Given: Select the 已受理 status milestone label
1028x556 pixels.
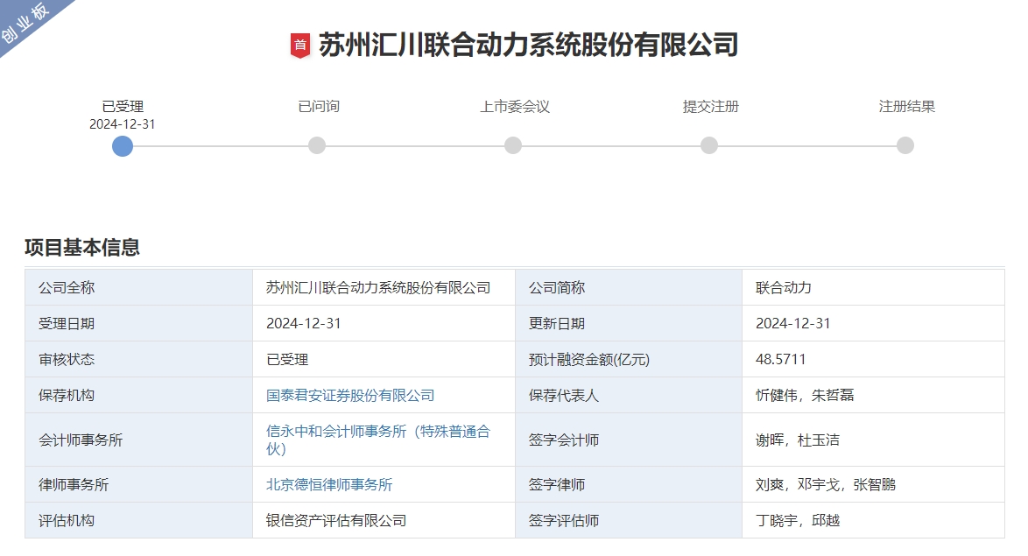Looking at the screenshot, I should coord(122,105).
